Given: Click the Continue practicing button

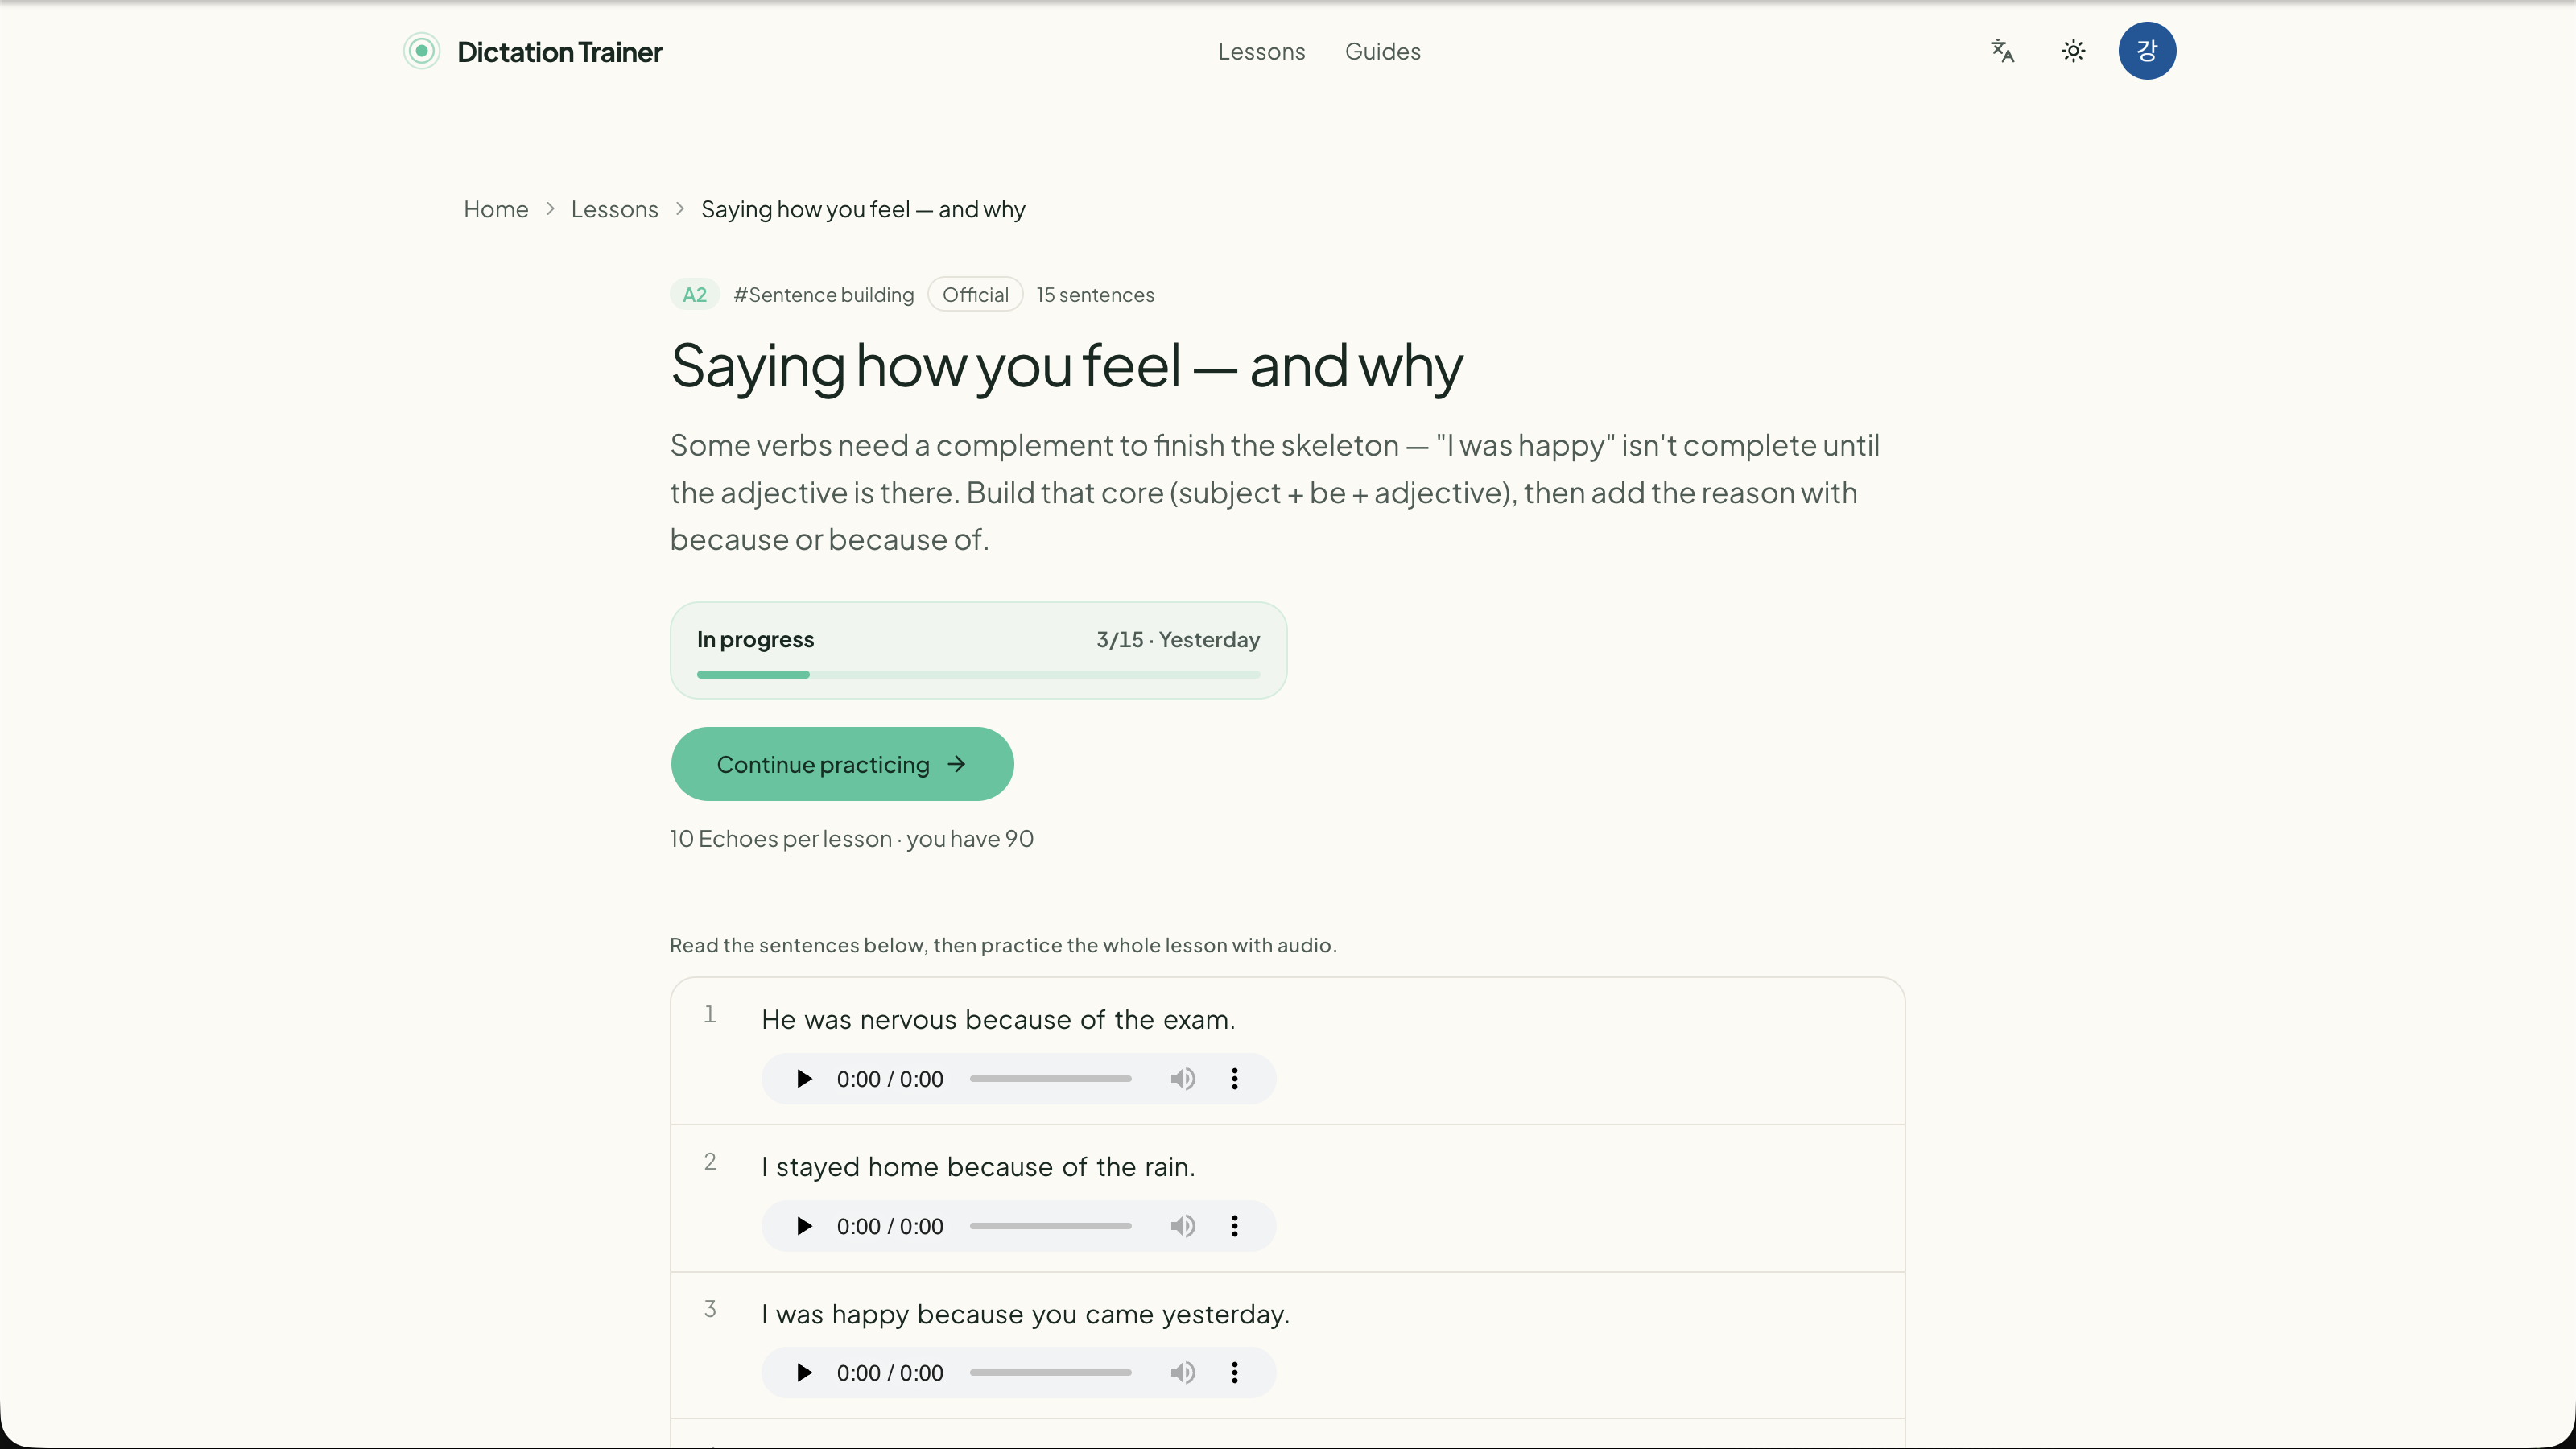Looking at the screenshot, I should point(842,764).
